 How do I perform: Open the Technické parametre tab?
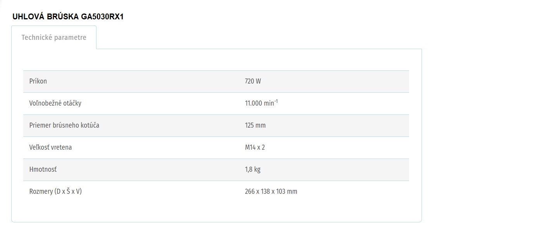[54, 38]
